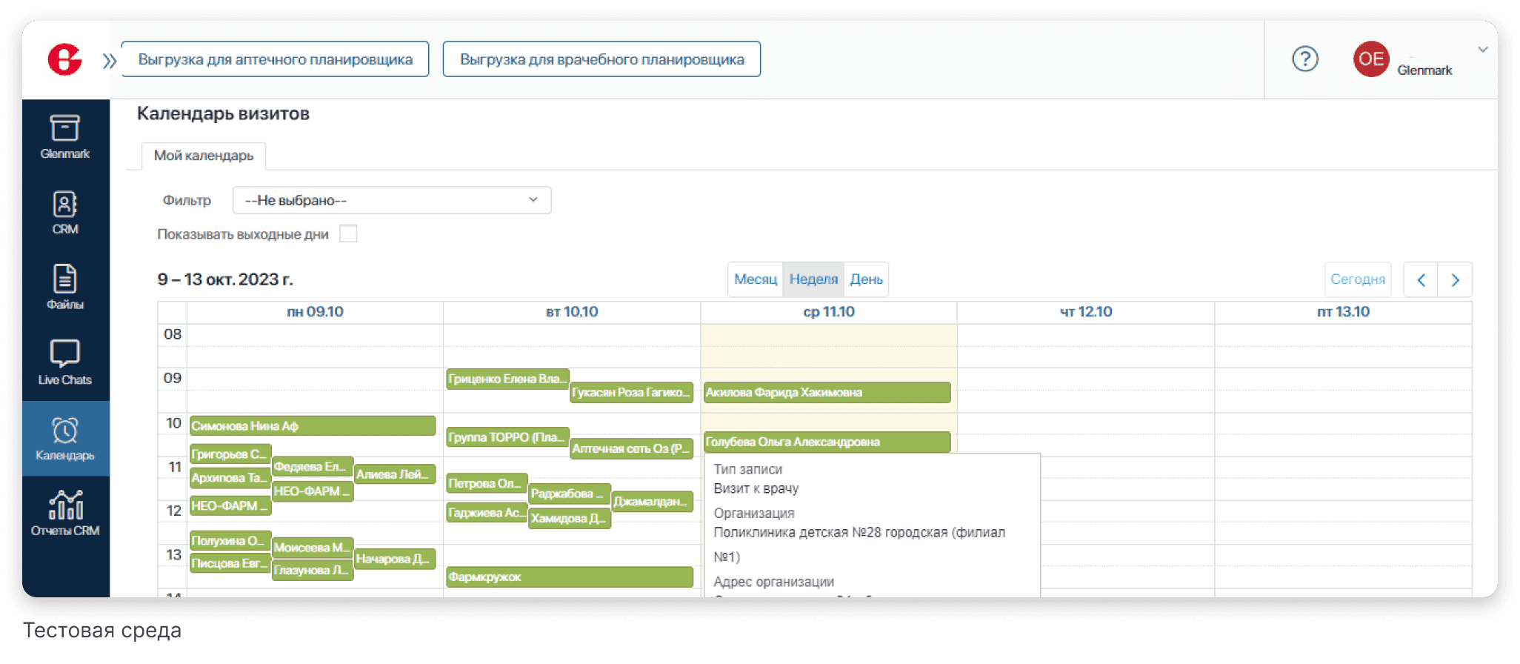The height and width of the screenshot is (664, 1520).
Task: Click Выгрузка для врачебного планировщика button
Action: 601,59
